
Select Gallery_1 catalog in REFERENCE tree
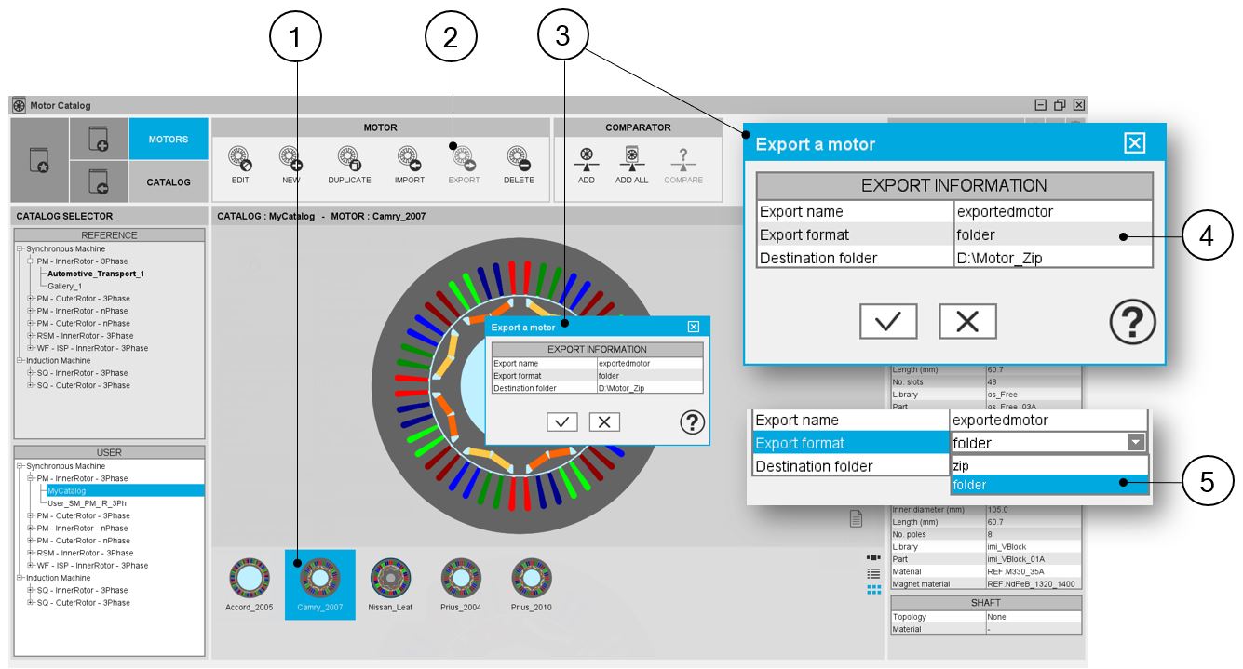click(x=65, y=287)
